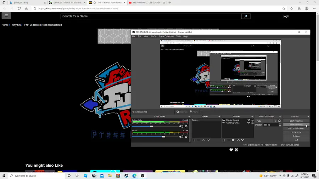Viewport: 319px width, 179px height.
Task: Move source up arrow in Sources panel
Action: [x=238, y=140]
